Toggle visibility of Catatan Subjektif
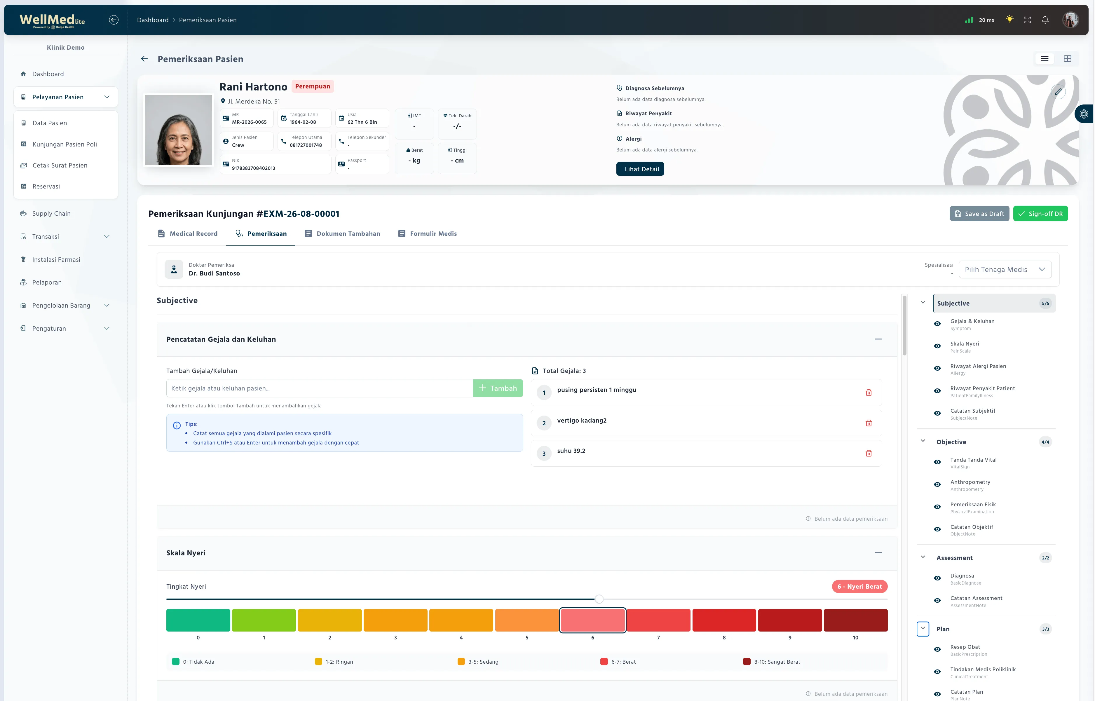The image size is (1095, 701). coord(937,413)
